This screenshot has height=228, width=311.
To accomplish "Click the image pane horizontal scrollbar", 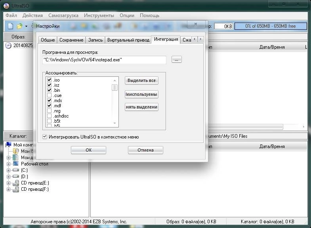I will tap(245, 127).
